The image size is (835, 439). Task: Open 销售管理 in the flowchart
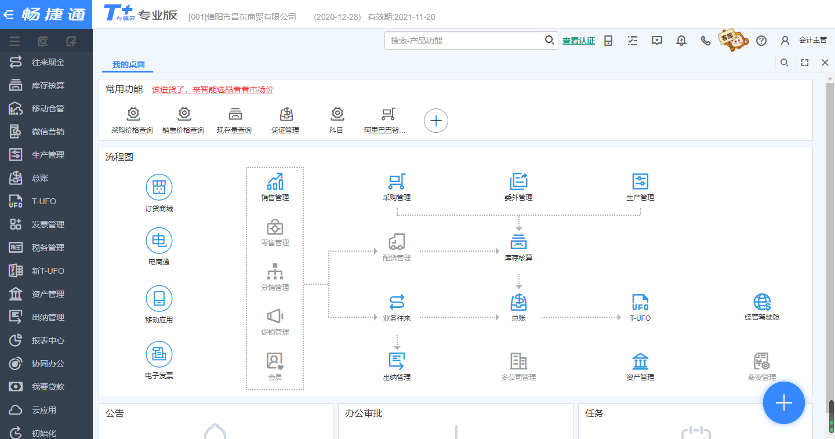[x=275, y=187]
